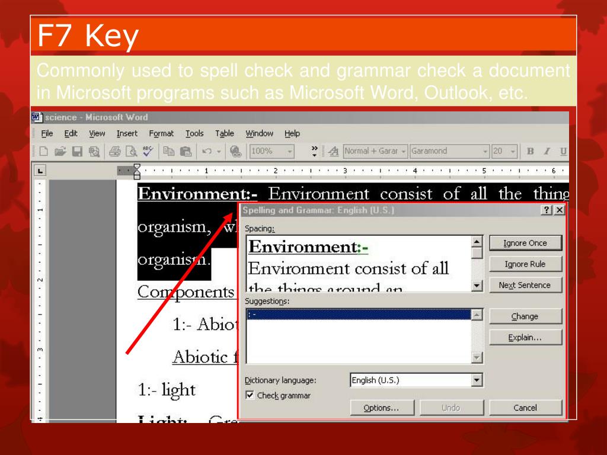Click up arrow of the Suggestions scrollbar

pos(477,315)
